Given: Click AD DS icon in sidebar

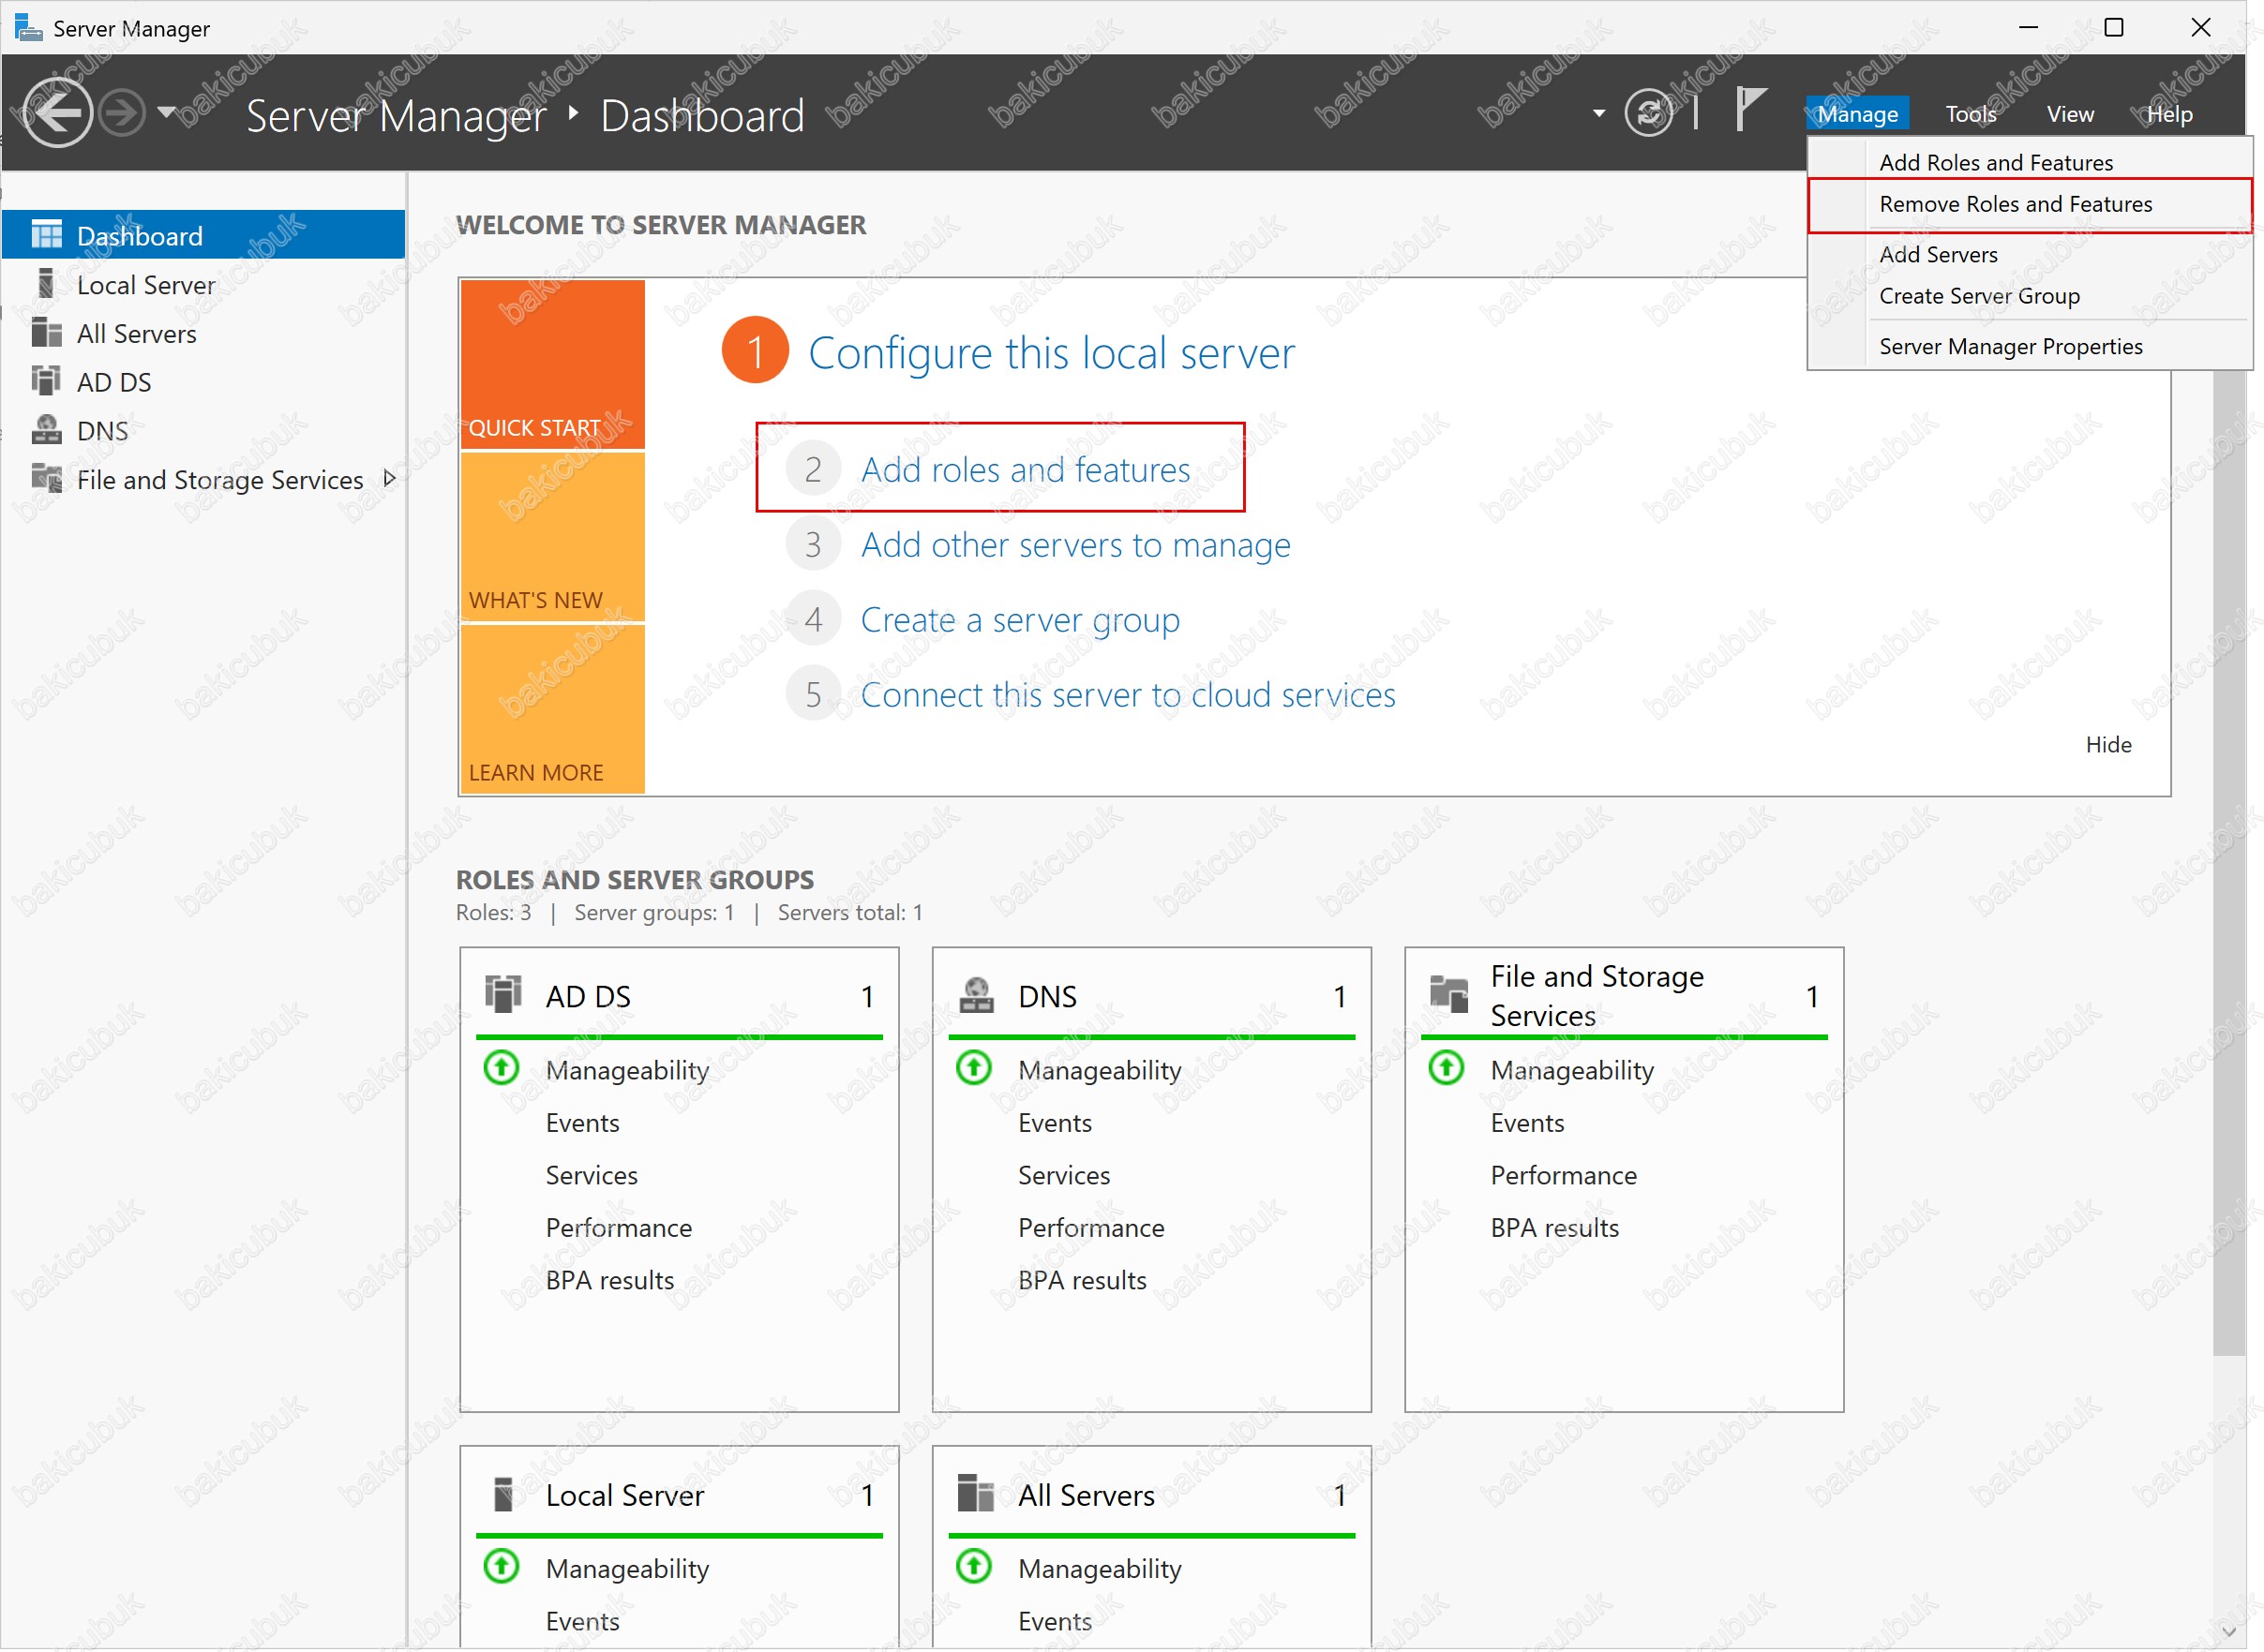Looking at the screenshot, I should 46,381.
